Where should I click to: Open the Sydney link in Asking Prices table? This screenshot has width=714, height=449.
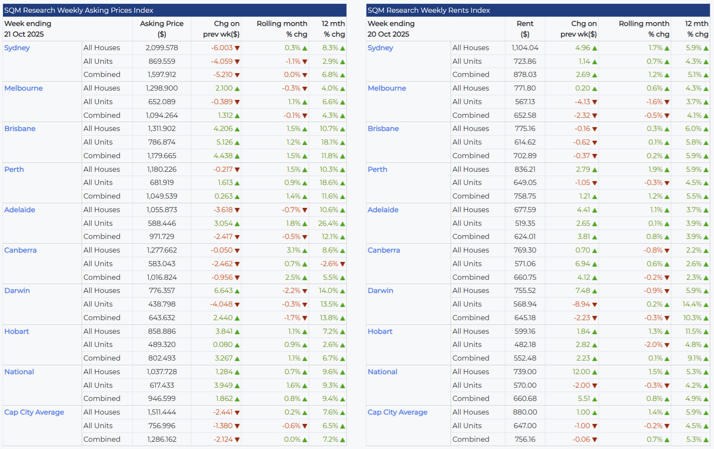[x=17, y=48]
